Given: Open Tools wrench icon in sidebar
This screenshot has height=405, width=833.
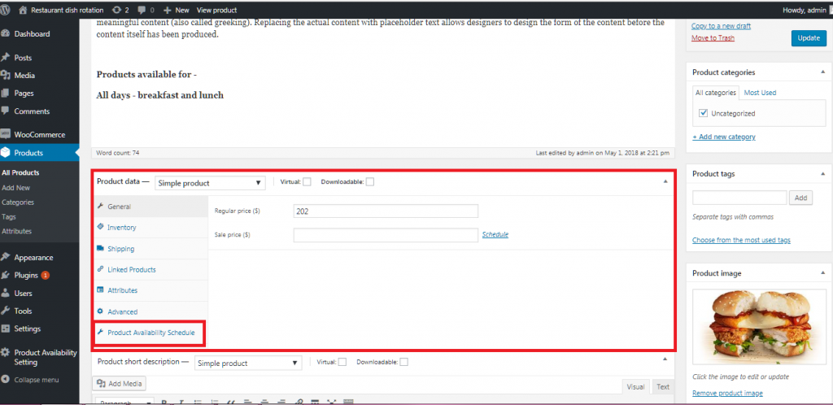Looking at the screenshot, I should pyautogui.click(x=6, y=311).
